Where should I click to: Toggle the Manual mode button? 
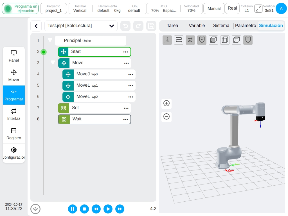[x=214, y=8]
